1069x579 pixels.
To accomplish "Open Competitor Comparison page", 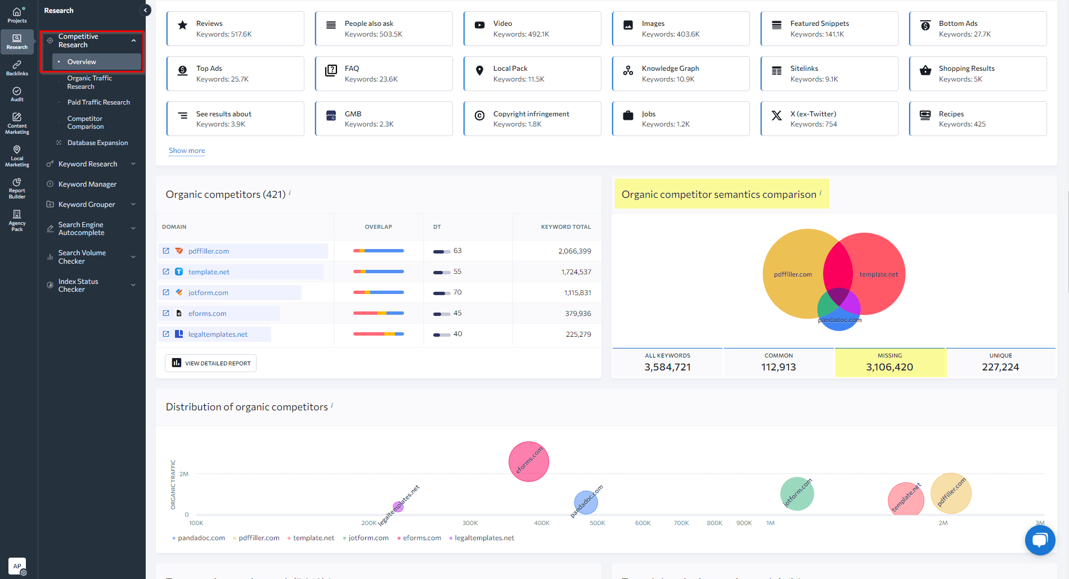I will 86,123.
